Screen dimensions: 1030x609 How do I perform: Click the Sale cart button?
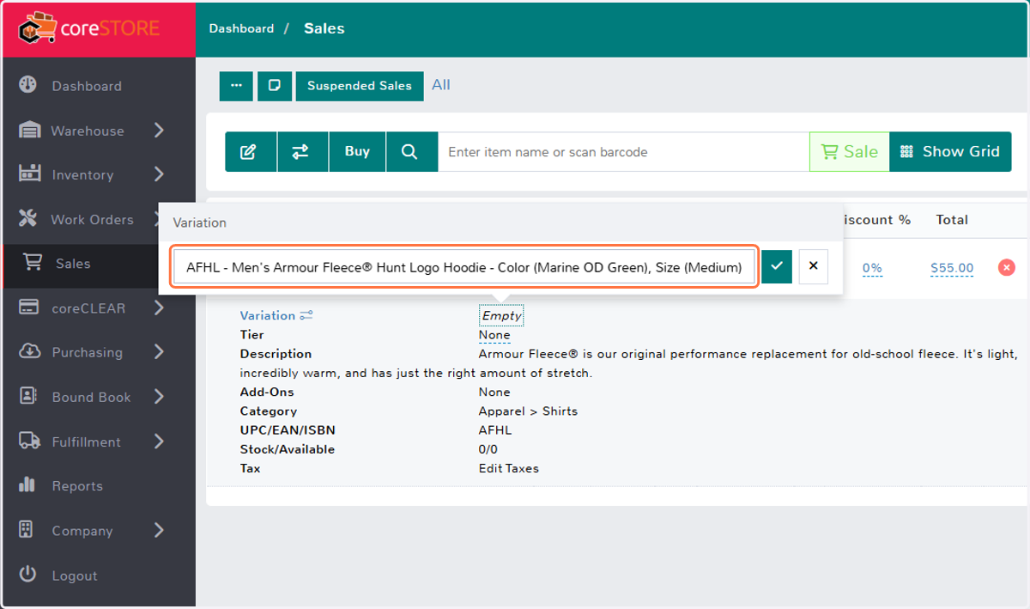click(850, 152)
